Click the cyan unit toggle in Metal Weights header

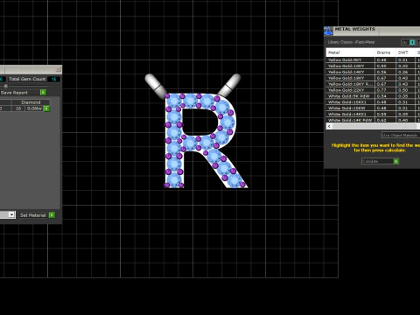click(x=412, y=43)
